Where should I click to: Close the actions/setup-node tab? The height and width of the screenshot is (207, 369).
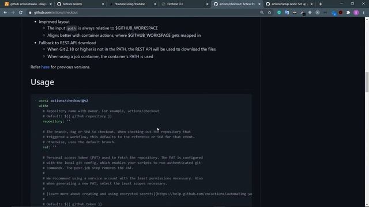pos(311,4)
